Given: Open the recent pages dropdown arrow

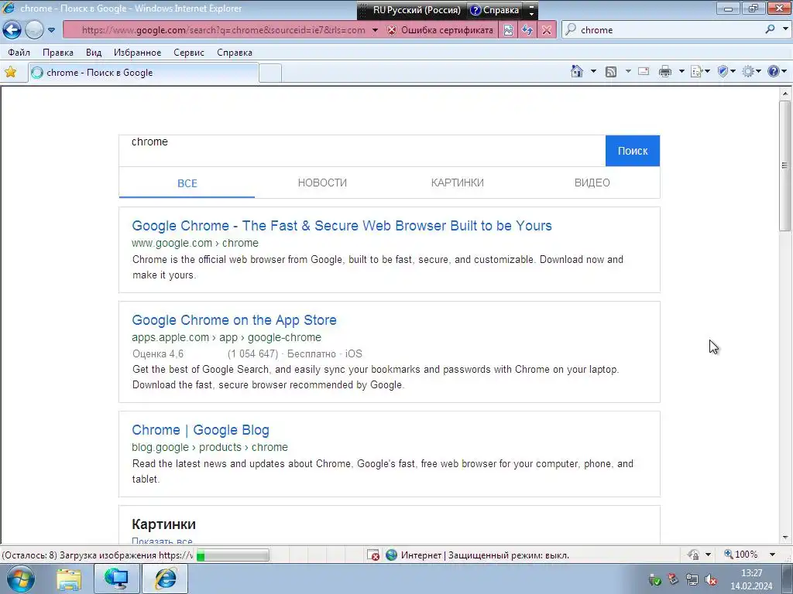Looking at the screenshot, I should (x=52, y=30).
